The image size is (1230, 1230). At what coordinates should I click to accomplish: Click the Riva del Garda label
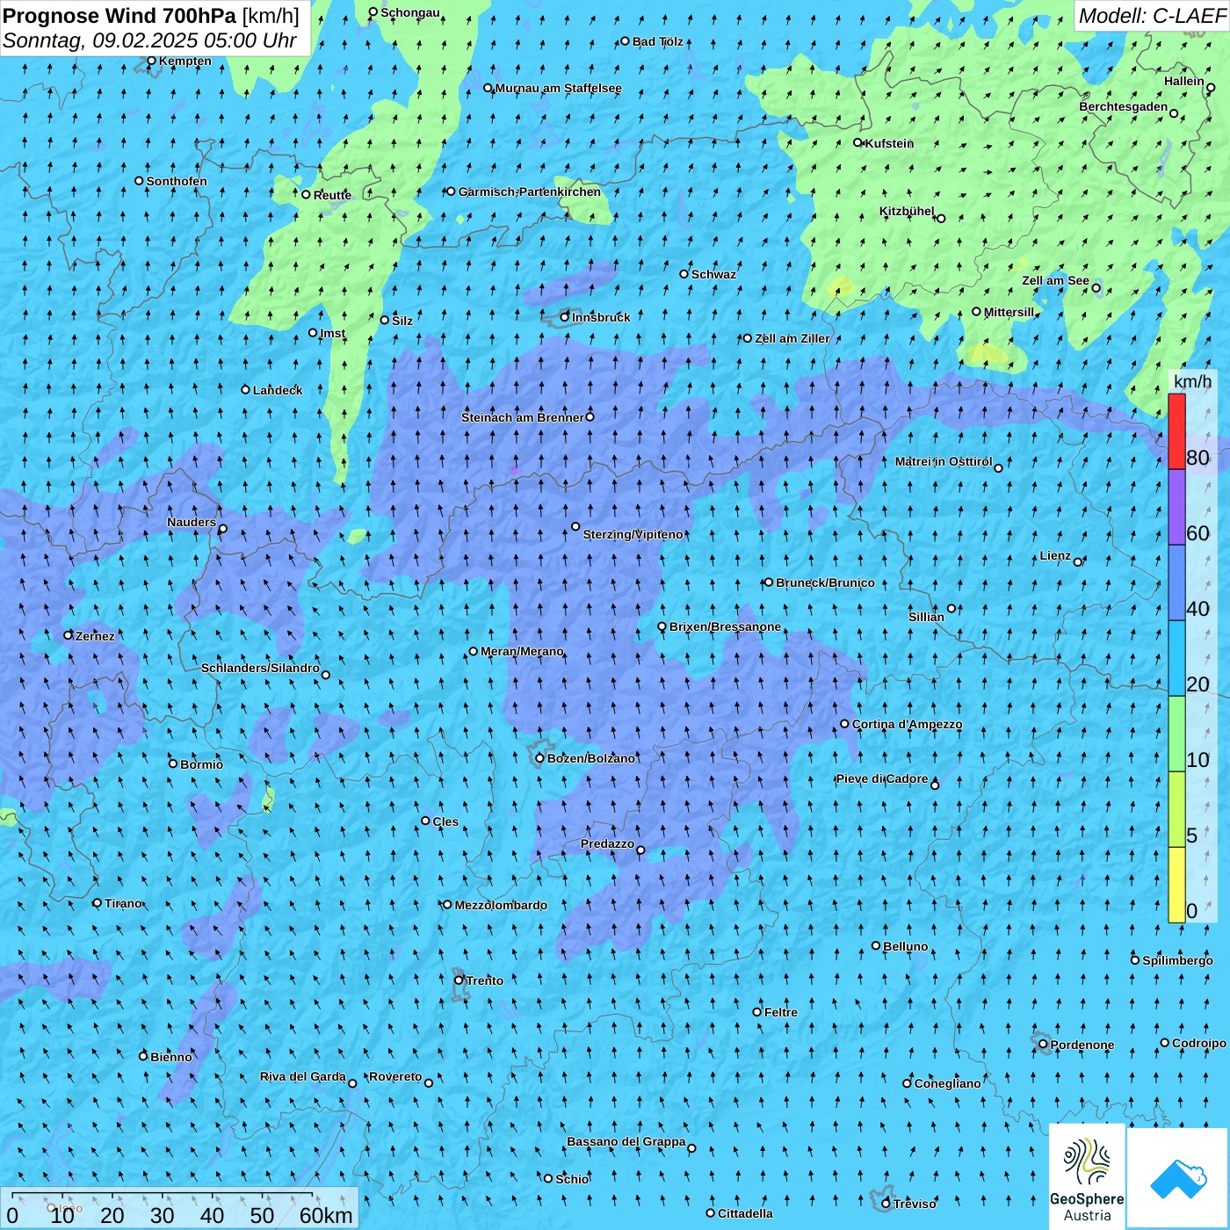(x=302, y=1077)
